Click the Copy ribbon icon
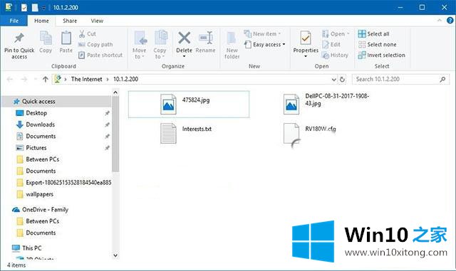Image resolution: width=456 pixels, height=271 pixels. click(46, 38)
